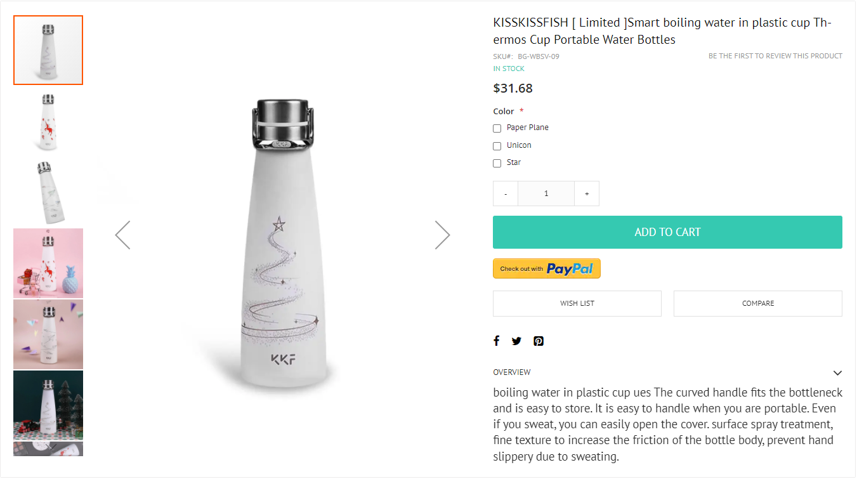
Task: Open 'Be the first to review' link
Action: 775,56
